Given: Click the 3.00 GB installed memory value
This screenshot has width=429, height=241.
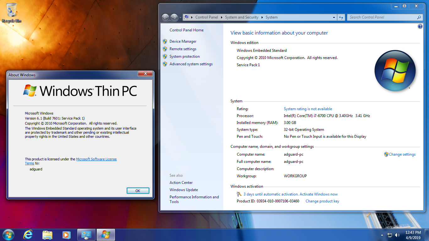Looking at the screenshot, I should [290, 123].
